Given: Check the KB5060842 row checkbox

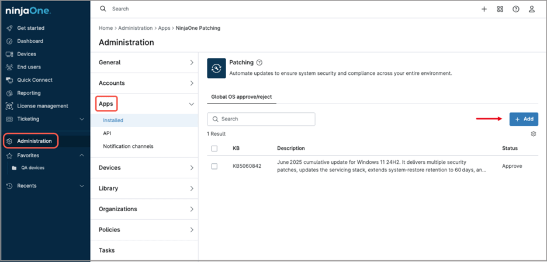Looking at the screenshot, I should [214, 167].
